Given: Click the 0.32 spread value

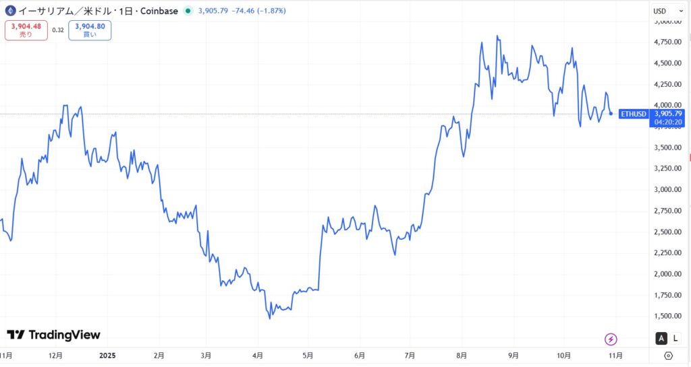Looking at the screenshot, I should point(58,30).
